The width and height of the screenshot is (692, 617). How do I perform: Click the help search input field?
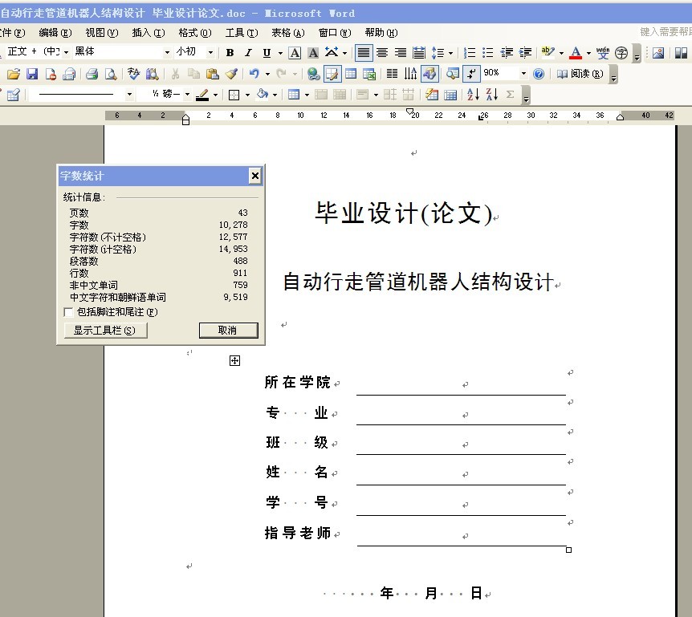pos(666,32)
